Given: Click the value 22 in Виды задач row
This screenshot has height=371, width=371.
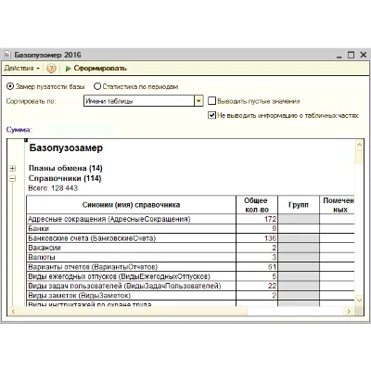Looking at the screenshot, I should 272,286.
